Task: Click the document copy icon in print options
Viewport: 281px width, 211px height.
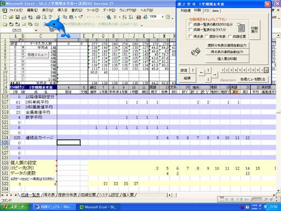Action: click(x=241, y=28)
